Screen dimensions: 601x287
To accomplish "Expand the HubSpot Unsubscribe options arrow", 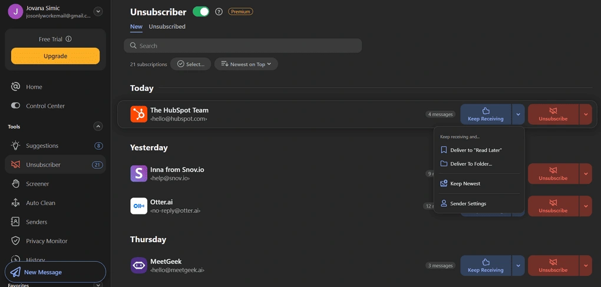I will pyautogui.click(x=586, y=114).
